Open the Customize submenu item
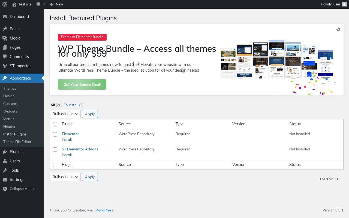The width and height of the screenshot is (349, 218). (x=12, y=104)
